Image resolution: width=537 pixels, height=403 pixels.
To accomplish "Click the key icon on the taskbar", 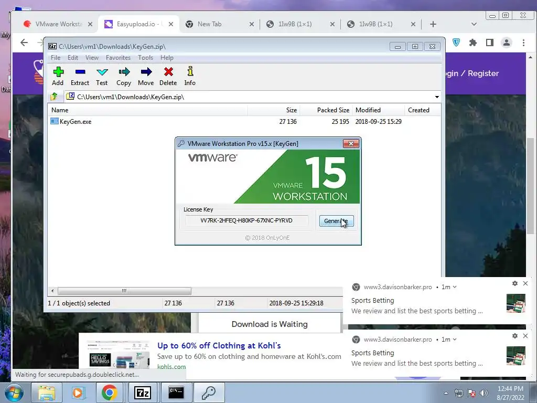I will coord(209,393).
